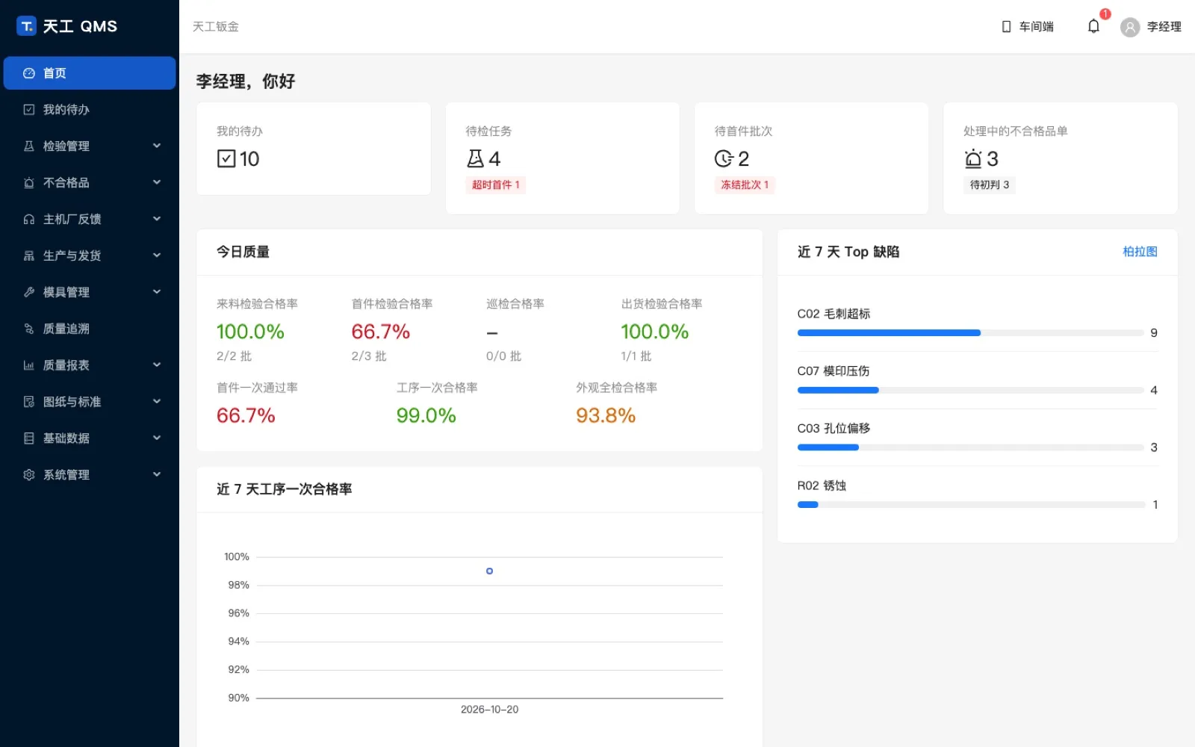This screenshot has height=747, width=1195.
Task: Click the 生产与发货 icon in sidebar
Action: point(29,255)
